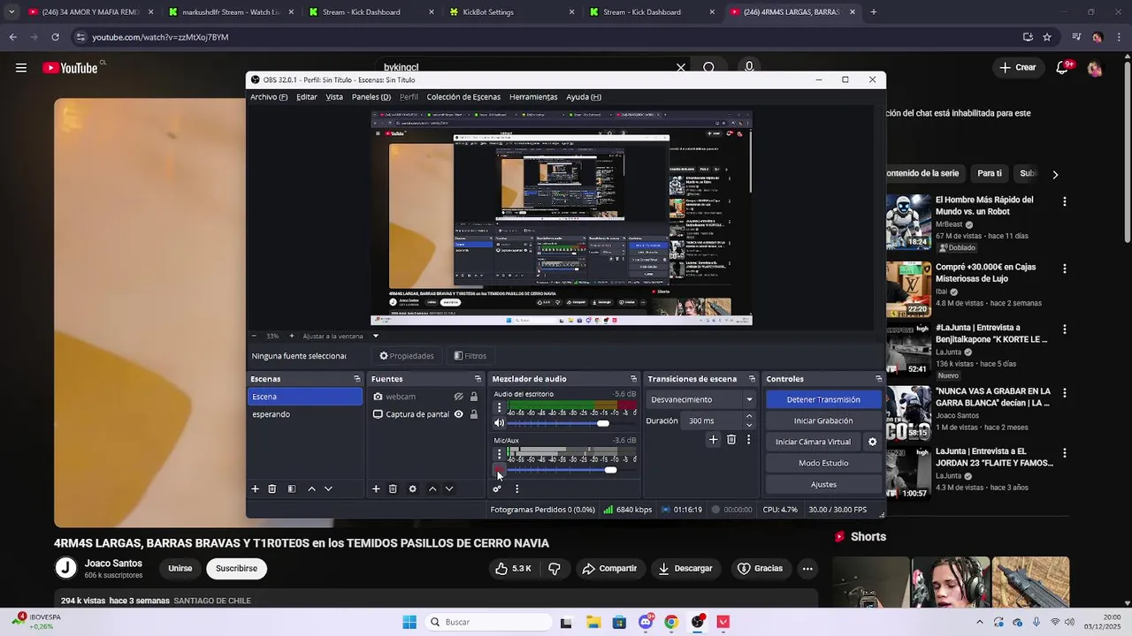
Task: Open Colección de Escenas menu
Action: [x=463, y=97]
